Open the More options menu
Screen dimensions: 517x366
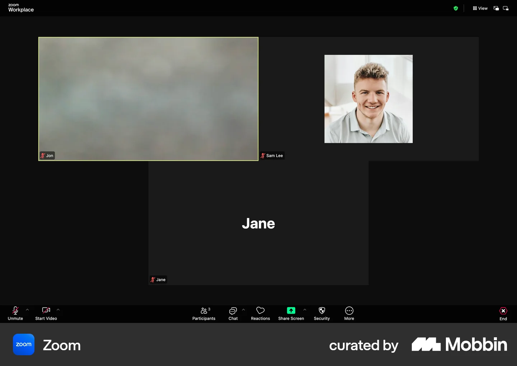point(349,313)
